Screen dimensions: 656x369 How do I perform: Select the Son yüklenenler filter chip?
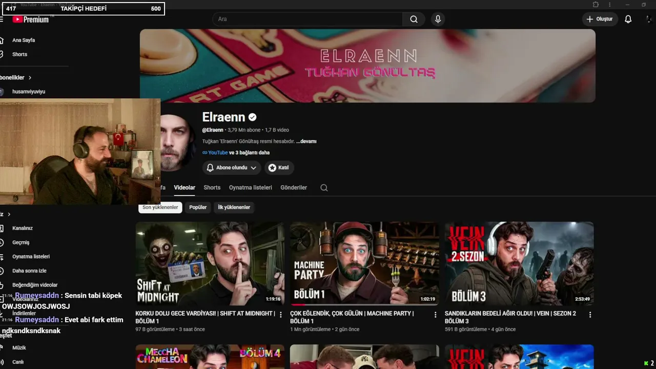click(x=160, y=208)
